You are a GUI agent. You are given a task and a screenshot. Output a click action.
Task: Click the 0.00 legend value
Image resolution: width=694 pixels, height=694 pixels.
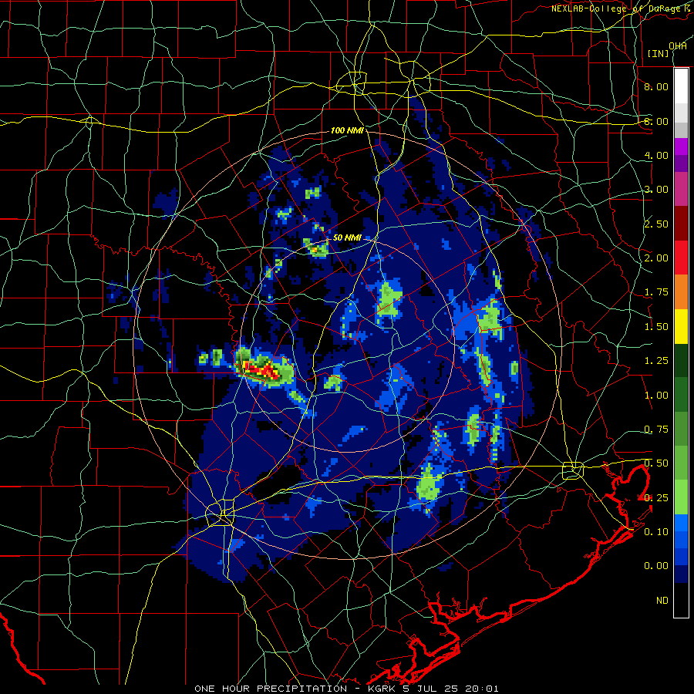click(656, 566)
